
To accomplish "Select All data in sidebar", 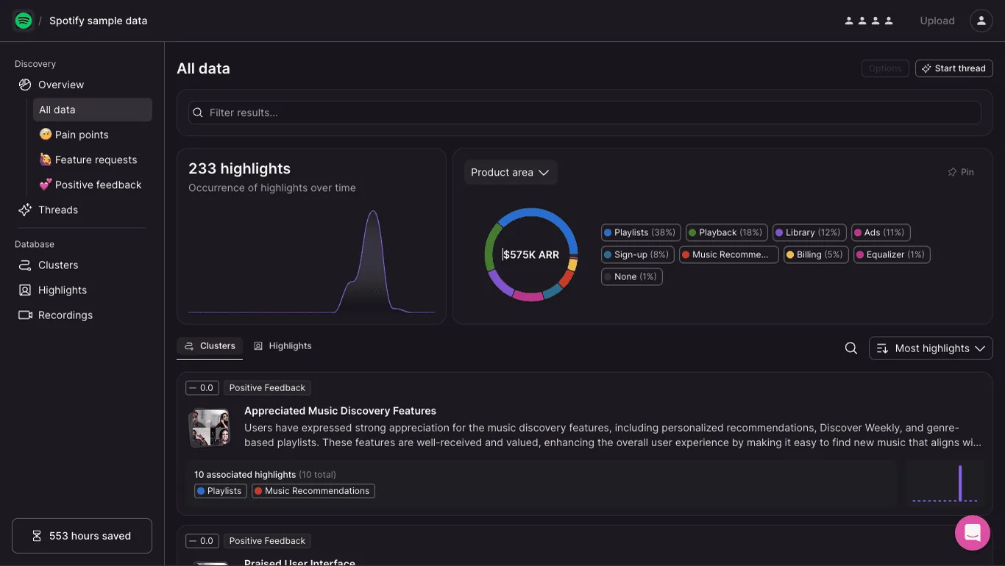I will (93, 110).
